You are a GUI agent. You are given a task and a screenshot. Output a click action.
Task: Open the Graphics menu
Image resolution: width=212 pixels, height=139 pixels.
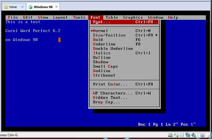tap(133, 17)
